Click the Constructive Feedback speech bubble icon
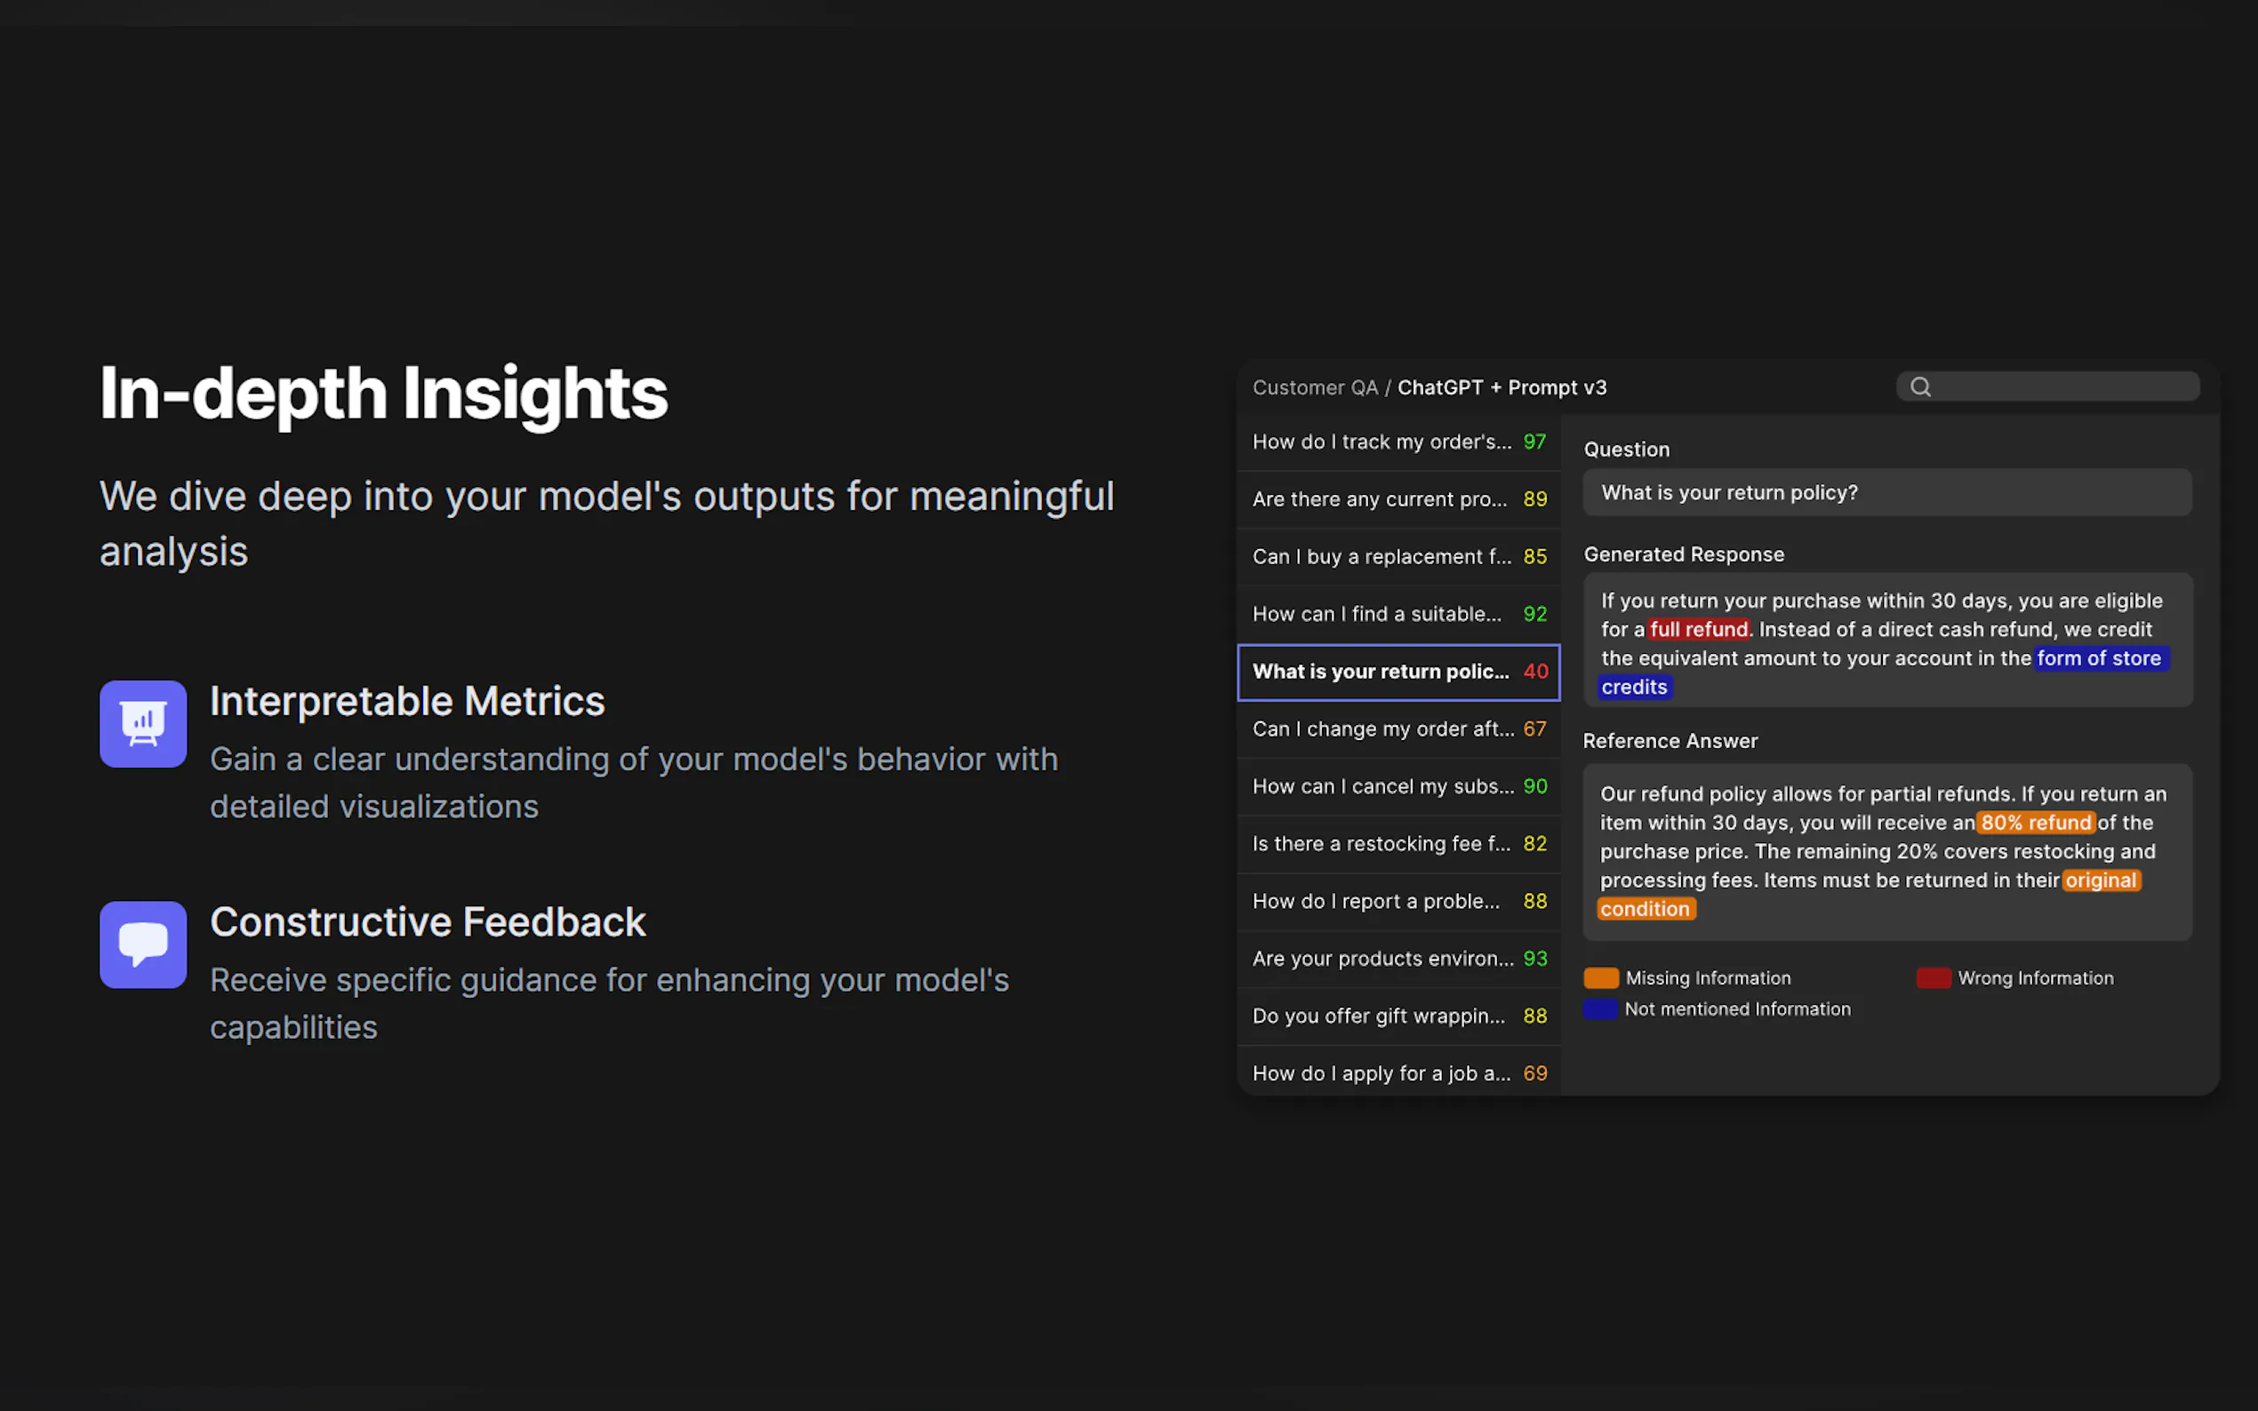Image resolution: width=2258 pixels, height=1411 pixels. click(143, 945)
